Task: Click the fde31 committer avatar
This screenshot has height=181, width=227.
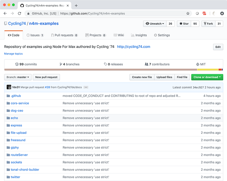Action: [x=9, y=87]
